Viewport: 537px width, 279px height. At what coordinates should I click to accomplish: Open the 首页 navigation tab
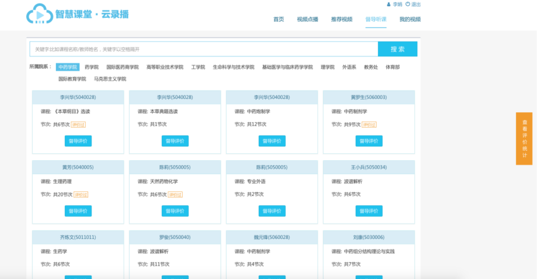tap(279, 19)
